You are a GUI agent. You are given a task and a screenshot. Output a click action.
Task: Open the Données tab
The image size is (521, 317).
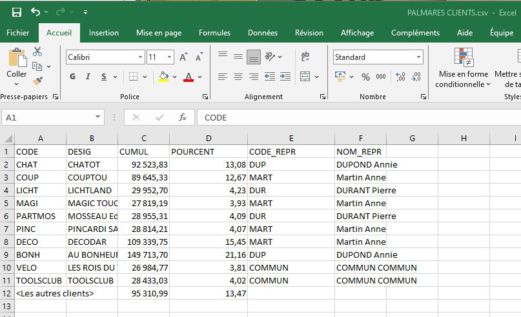click(263, 33)
